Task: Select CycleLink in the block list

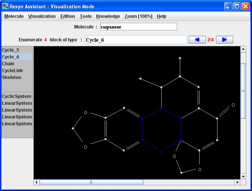Action: point(17,70)
